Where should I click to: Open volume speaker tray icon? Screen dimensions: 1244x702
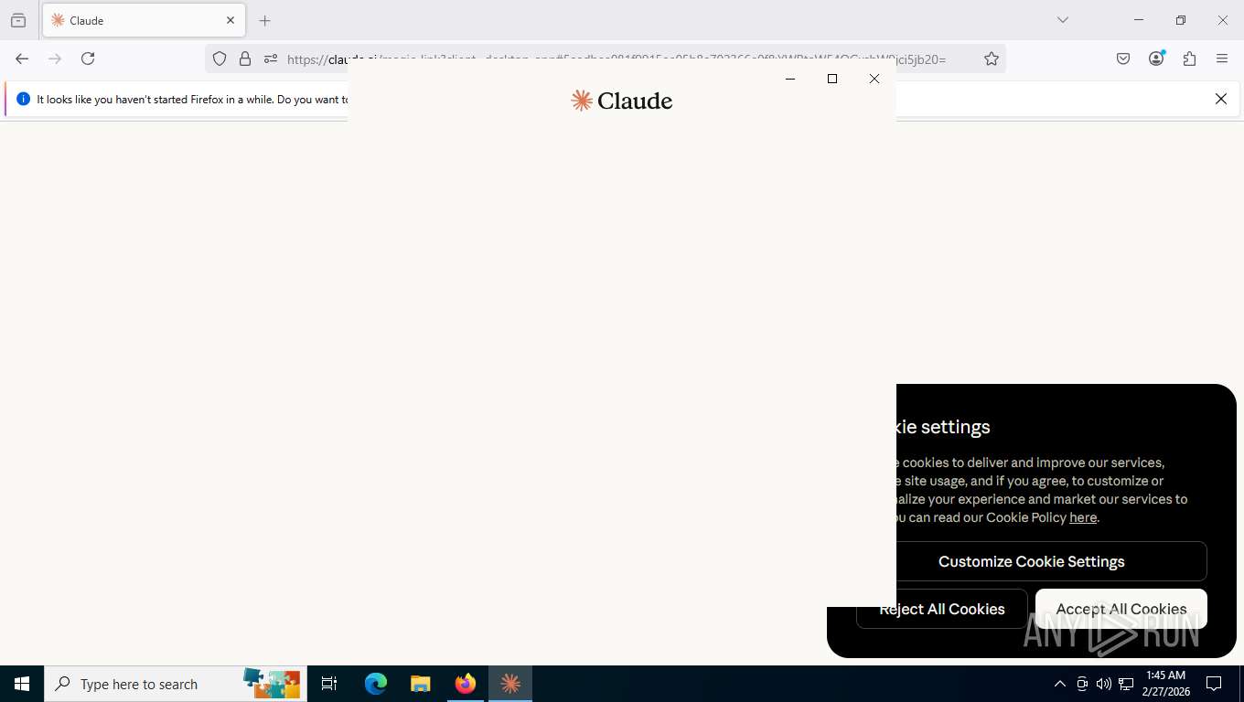point(1104,684)
